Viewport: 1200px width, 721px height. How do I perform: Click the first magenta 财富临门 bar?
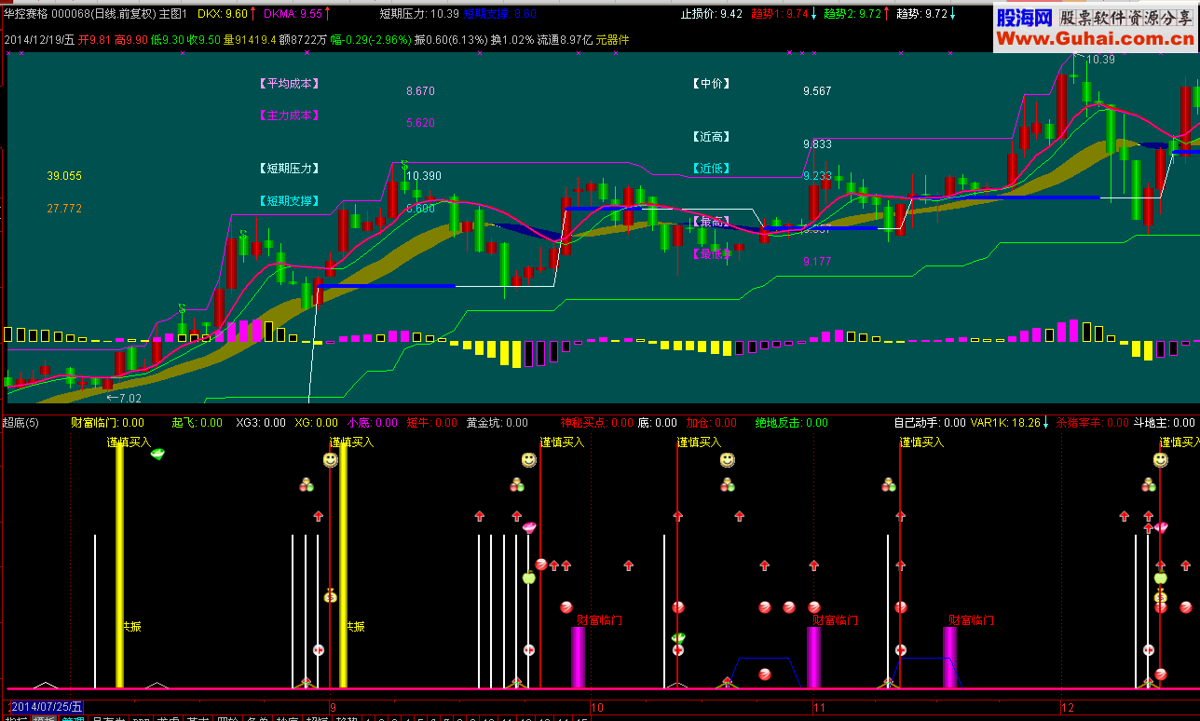coord(578,657)
